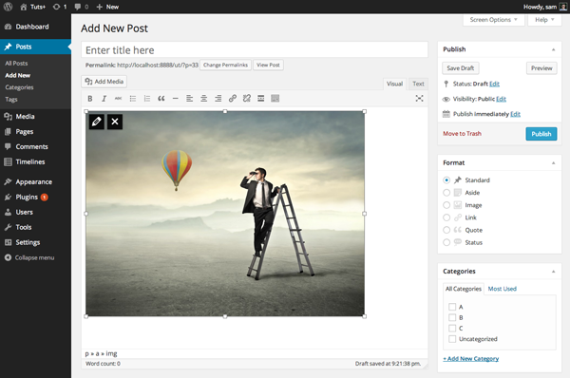Remove link with unlink icon

[x=246, y=99]
